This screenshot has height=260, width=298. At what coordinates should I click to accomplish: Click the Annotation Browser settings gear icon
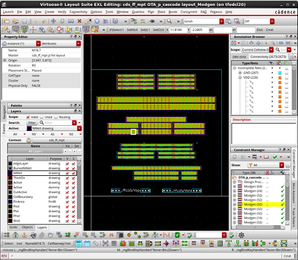pos(234,43)
